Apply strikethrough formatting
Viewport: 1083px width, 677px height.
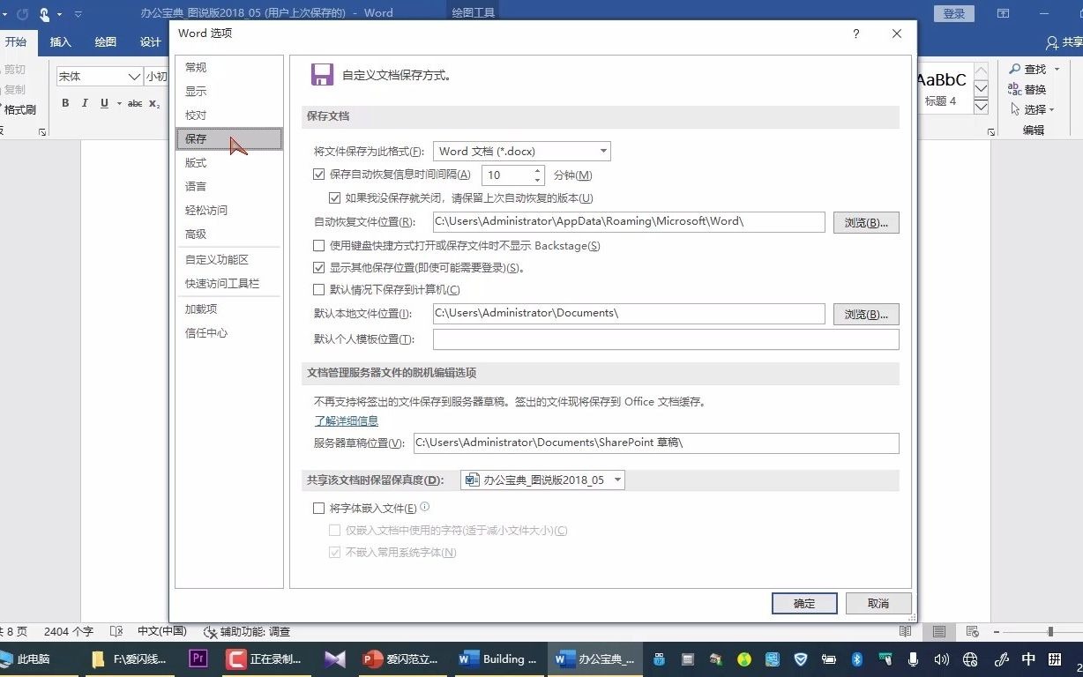(136, 103)
